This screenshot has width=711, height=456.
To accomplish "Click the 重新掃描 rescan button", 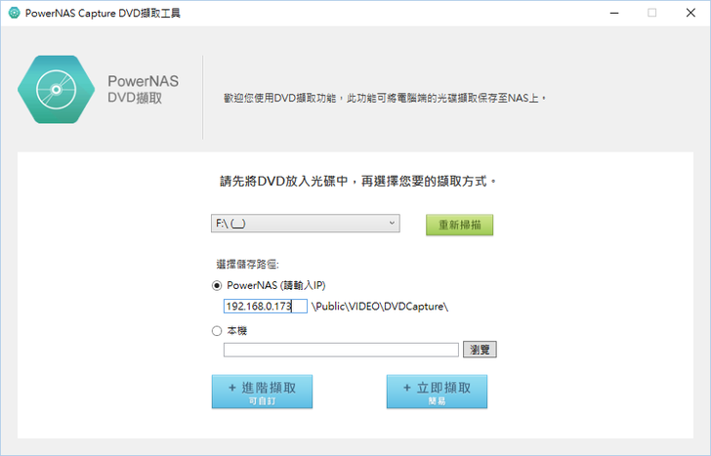I will [x=459, y=225].
